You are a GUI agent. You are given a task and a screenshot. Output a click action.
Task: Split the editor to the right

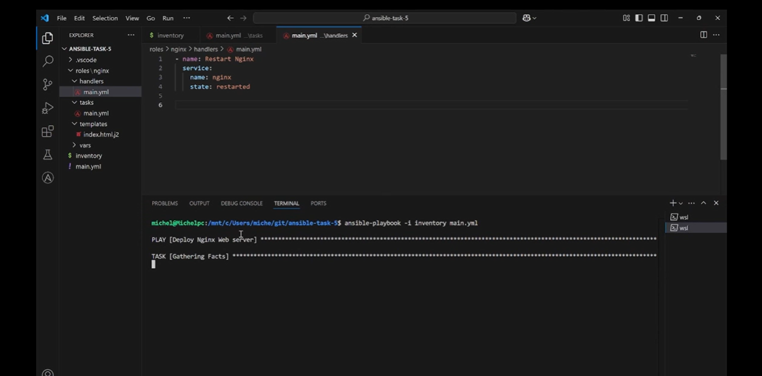(704, 35)
